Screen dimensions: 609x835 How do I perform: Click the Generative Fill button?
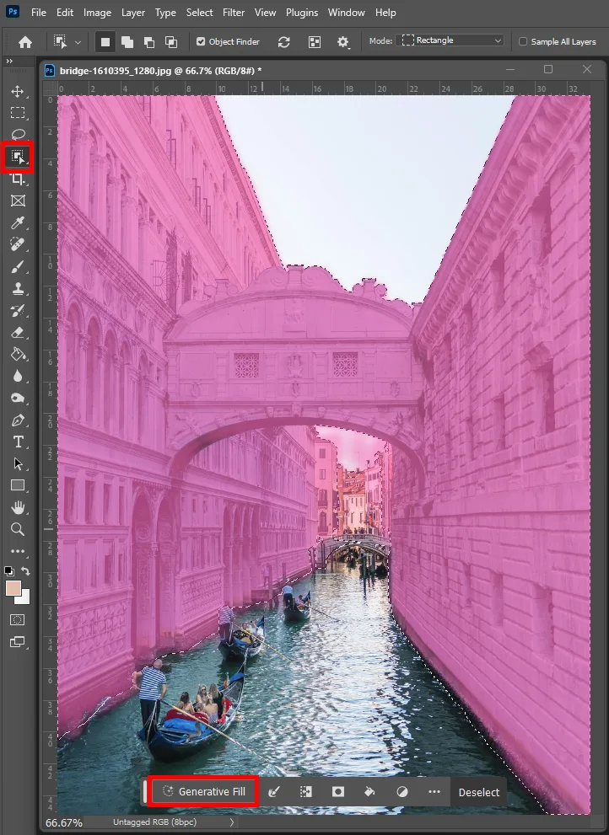click(204, 792)
